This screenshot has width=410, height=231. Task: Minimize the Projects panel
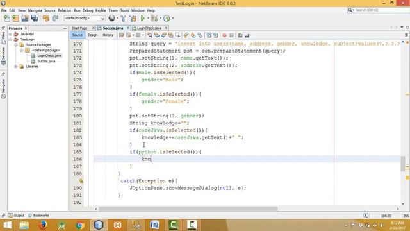65,28
